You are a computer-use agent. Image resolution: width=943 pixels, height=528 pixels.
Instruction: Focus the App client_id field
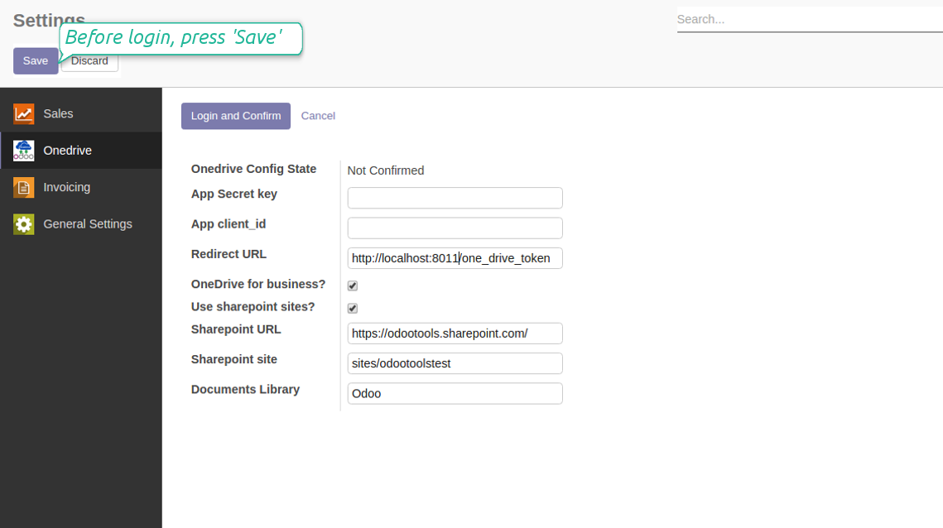(x=455, y=228)
